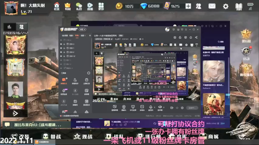The width and height of the screenshot is (259, 145).
Task: Select 场景2 tab in 直播伴侣
Action: point(77,35)
